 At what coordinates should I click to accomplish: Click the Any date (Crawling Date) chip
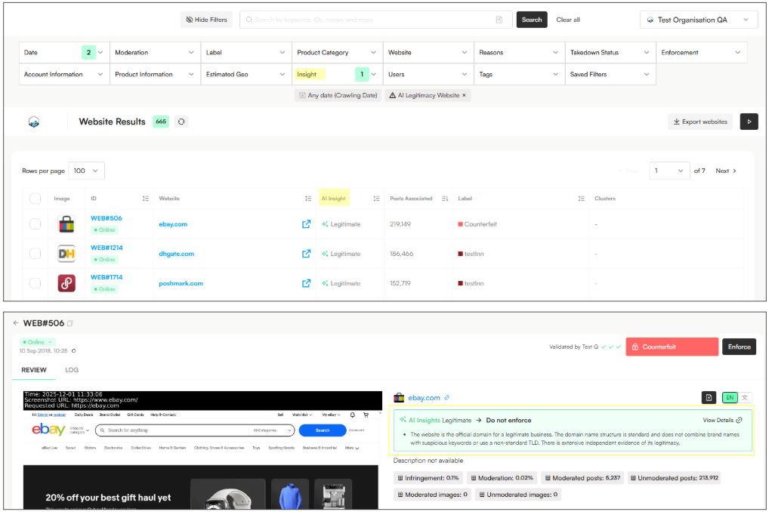(x=338, y=95)
